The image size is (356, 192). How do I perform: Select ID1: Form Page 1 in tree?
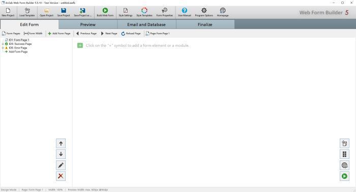pyautogui.click(x=19, y=40)
